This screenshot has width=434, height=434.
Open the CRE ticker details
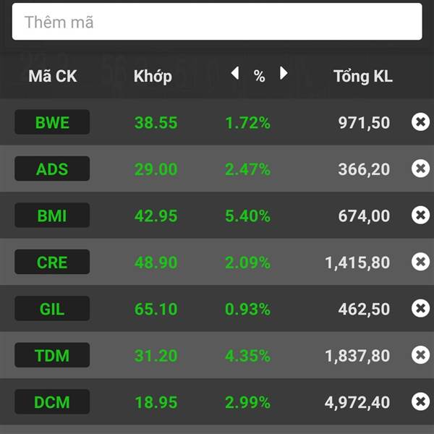click(x=52, y=262)
